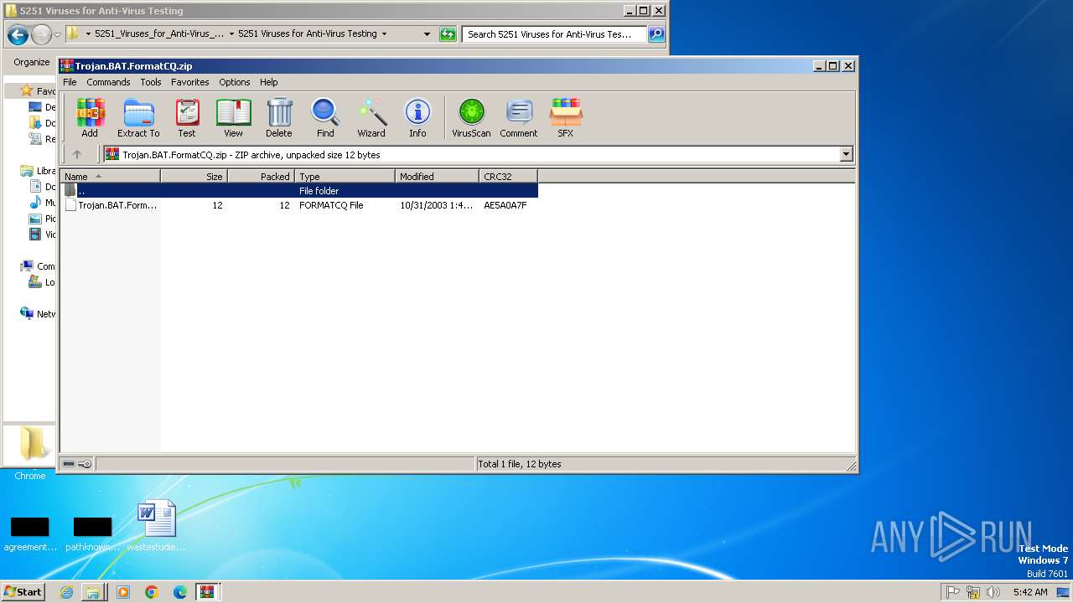Click the Explorer refresh button
The height and width of the screenshot is (603, 1073).
448,34
